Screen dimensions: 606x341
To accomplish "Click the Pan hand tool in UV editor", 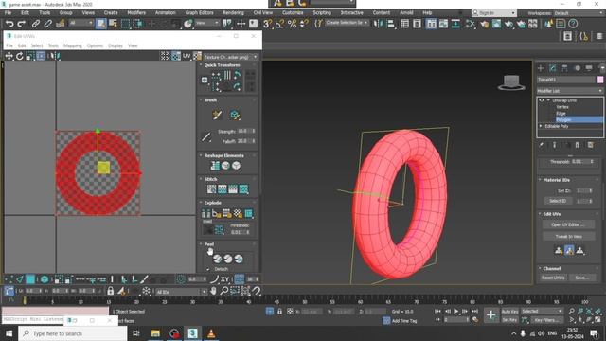I will coord(213,291).
